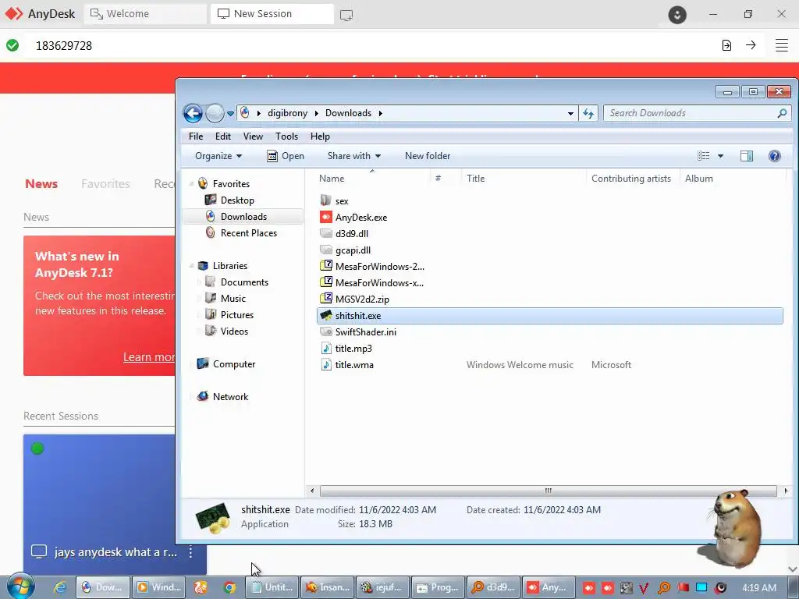The image size is (799, 599).
Task: Open the view options dropdown arrow
Action: pos(720,156)
